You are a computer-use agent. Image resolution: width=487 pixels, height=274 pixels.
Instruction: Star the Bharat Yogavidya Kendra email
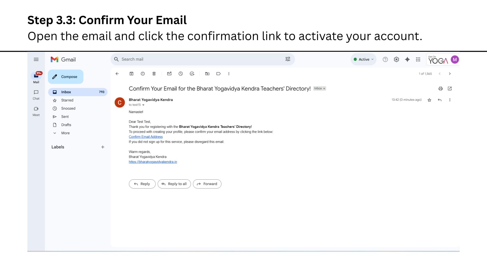coord(429,100)
